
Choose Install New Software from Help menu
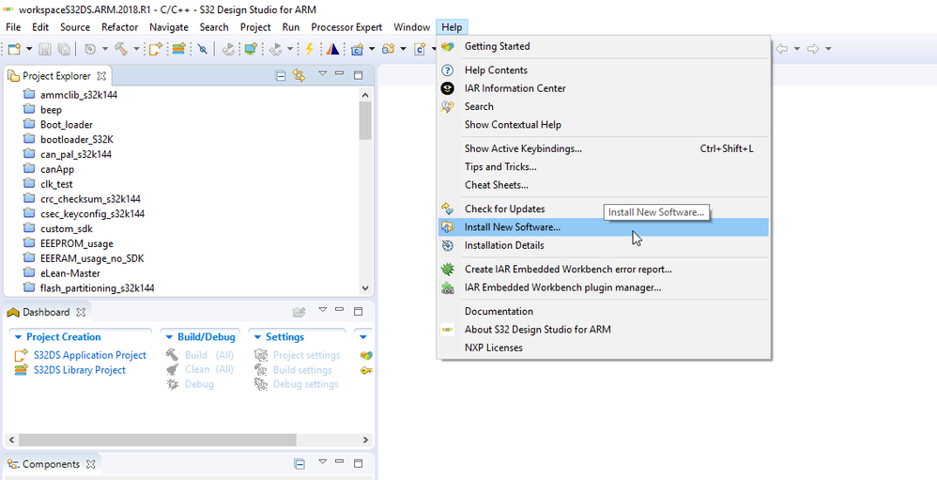point(603,227)
